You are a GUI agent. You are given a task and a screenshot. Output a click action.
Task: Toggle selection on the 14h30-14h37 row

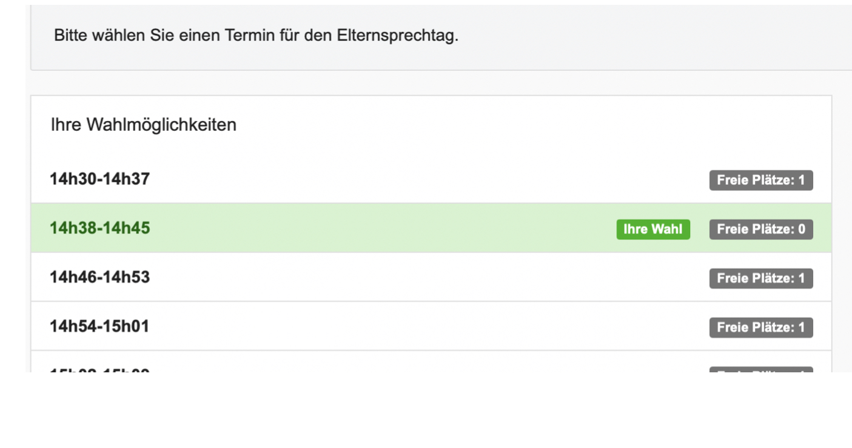pos(364,176)
